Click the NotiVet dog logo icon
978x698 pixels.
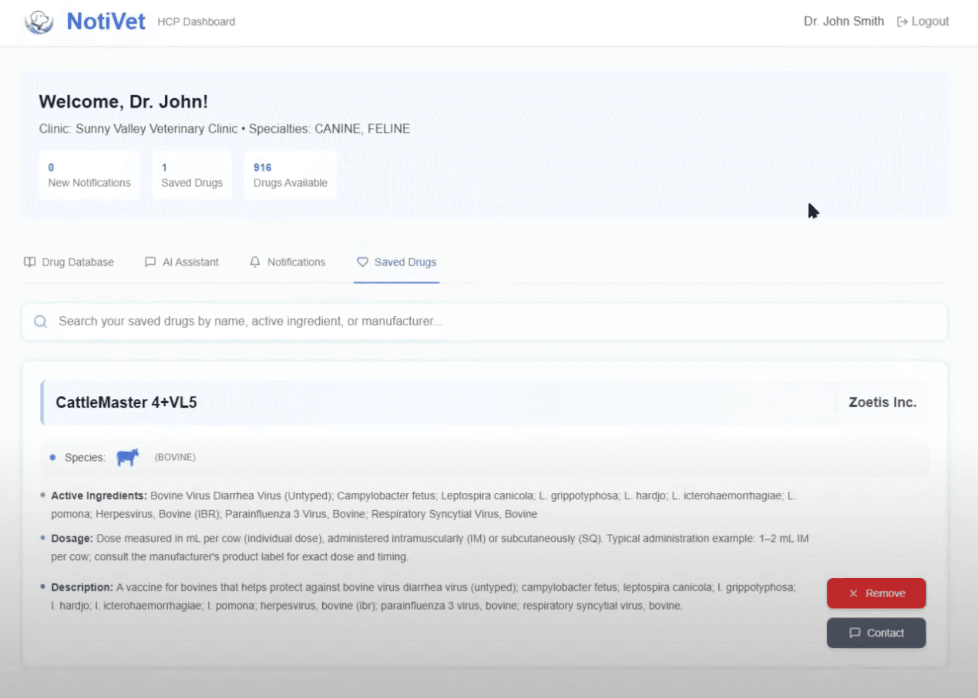point(38,21)
